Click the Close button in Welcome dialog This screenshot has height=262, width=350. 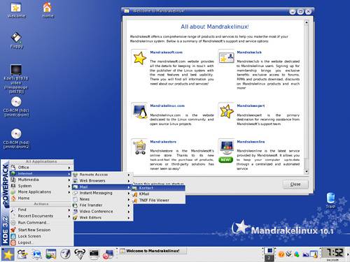(295, 184)
